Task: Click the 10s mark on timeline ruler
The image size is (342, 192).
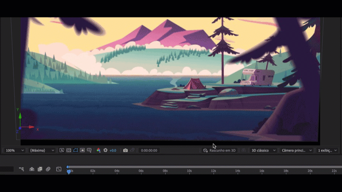Action: coord(189,171)
